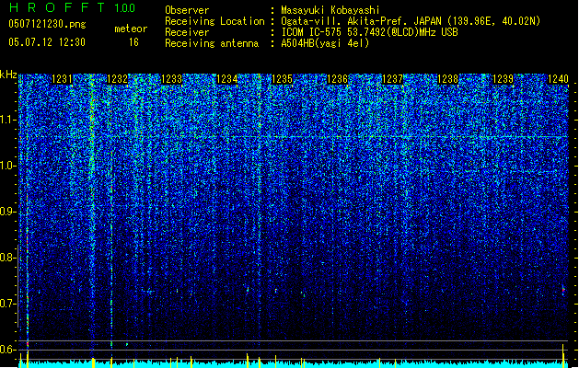
Task: Click the kHz axis unit label
Action: (x=8, y=75)
